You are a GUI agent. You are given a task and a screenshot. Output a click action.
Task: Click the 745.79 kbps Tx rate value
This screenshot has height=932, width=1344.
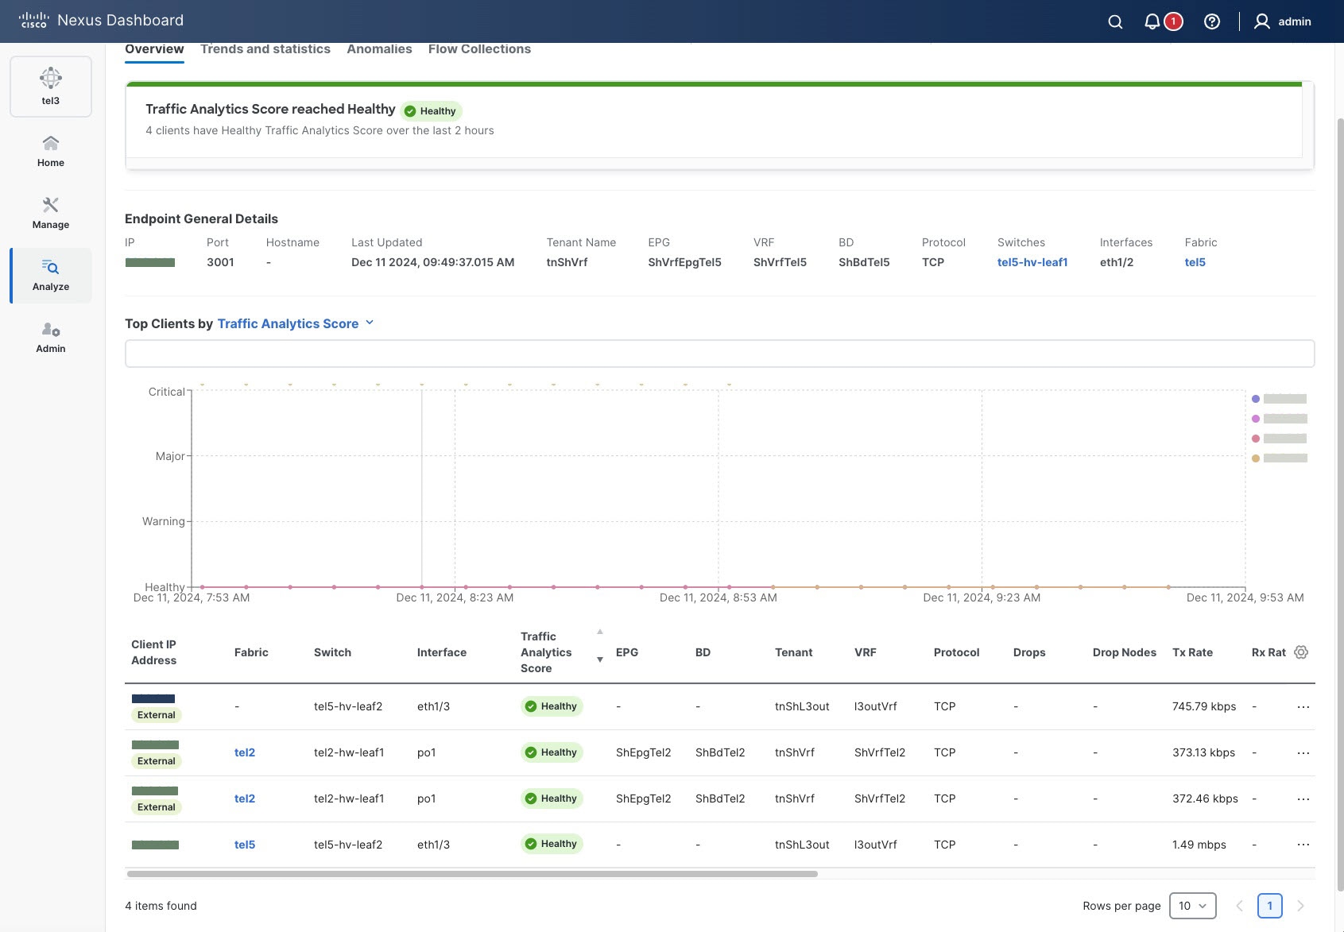[1204, 706]
